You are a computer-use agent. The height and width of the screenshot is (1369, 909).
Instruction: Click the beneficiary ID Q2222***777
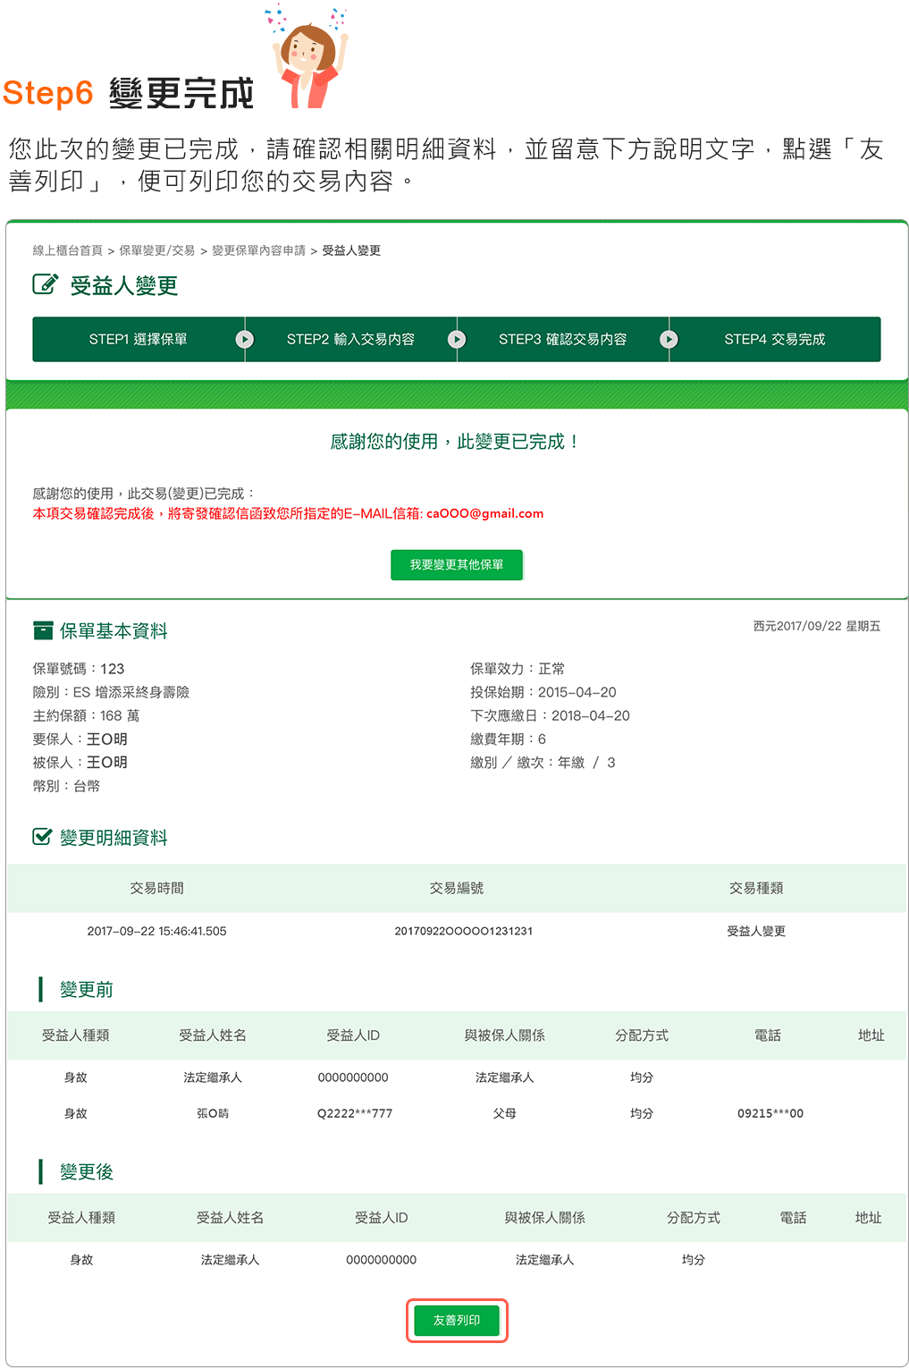(355, 1113)
